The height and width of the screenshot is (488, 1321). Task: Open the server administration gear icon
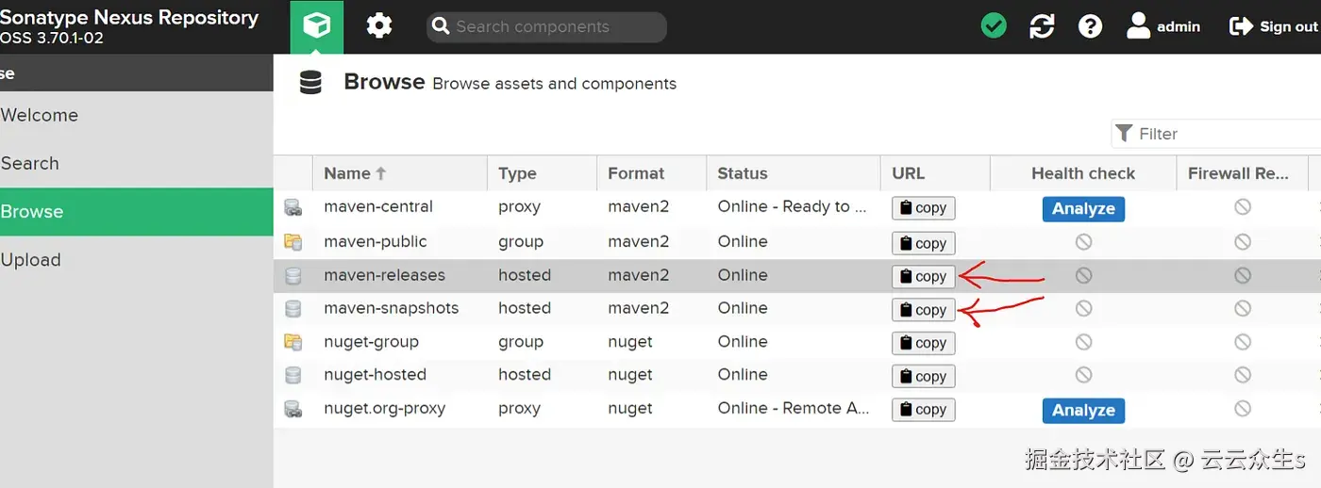coord(379,26)
